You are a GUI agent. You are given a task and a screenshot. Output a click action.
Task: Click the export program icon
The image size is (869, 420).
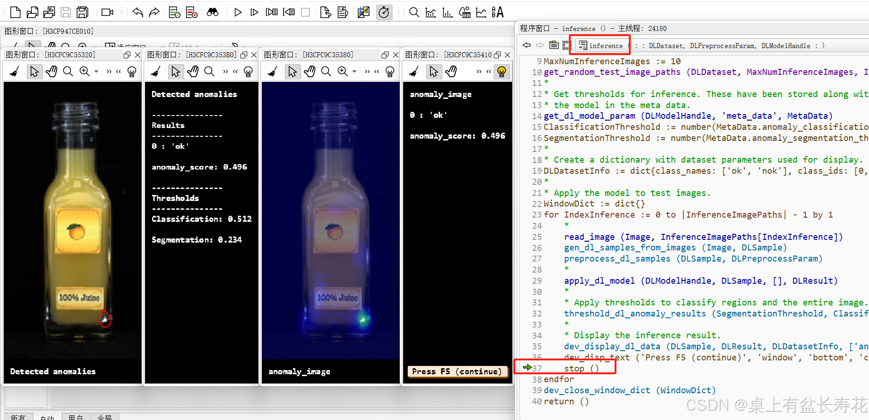coord(326,12)
